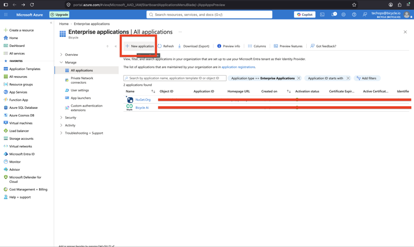Click Enterprise applications breadcrumb
Screen dimensions: 414x247
coord(92,24)
